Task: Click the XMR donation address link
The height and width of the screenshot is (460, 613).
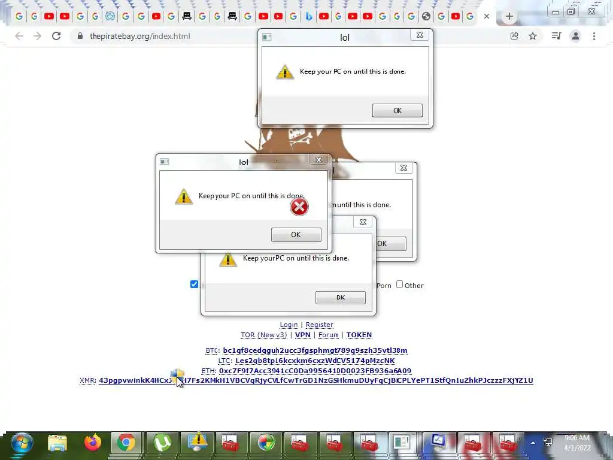Action: pos(316,380)
